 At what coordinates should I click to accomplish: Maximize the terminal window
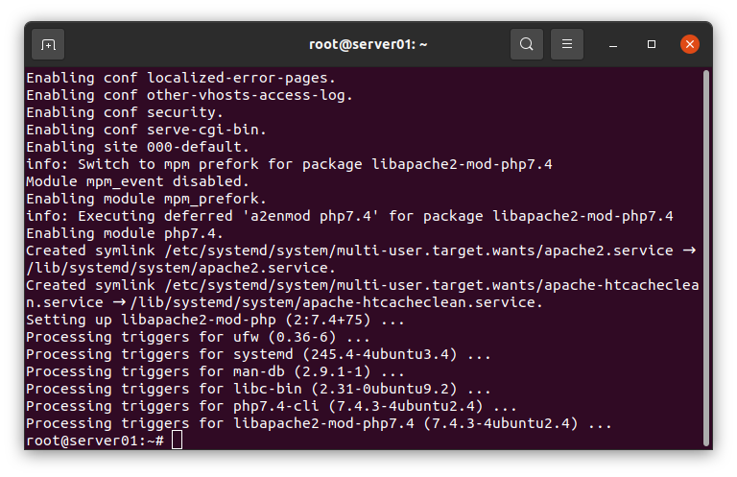[x=651, y=44]
